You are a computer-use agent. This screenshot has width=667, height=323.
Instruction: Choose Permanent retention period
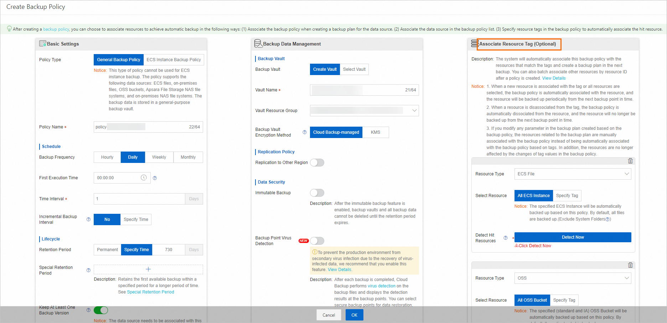(107, 250)
